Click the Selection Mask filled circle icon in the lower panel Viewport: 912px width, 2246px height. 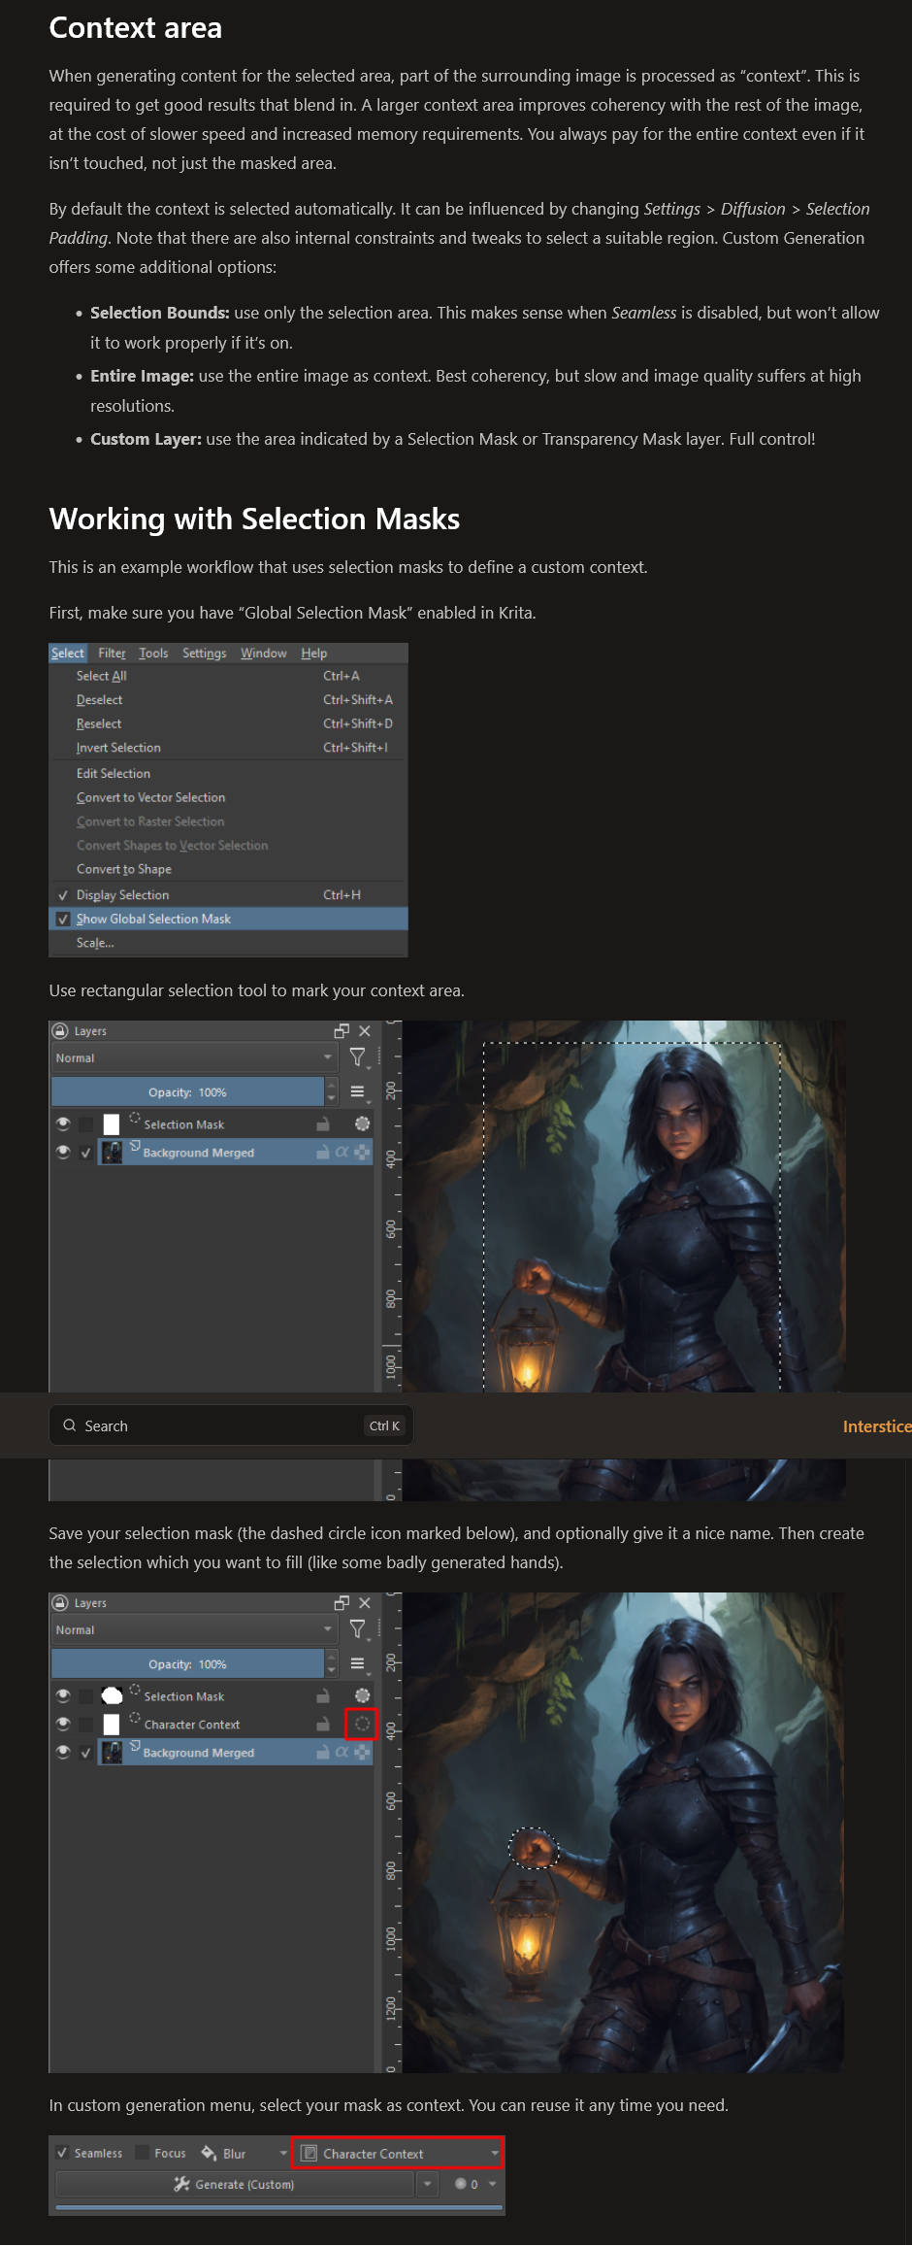pos(362,1695)
